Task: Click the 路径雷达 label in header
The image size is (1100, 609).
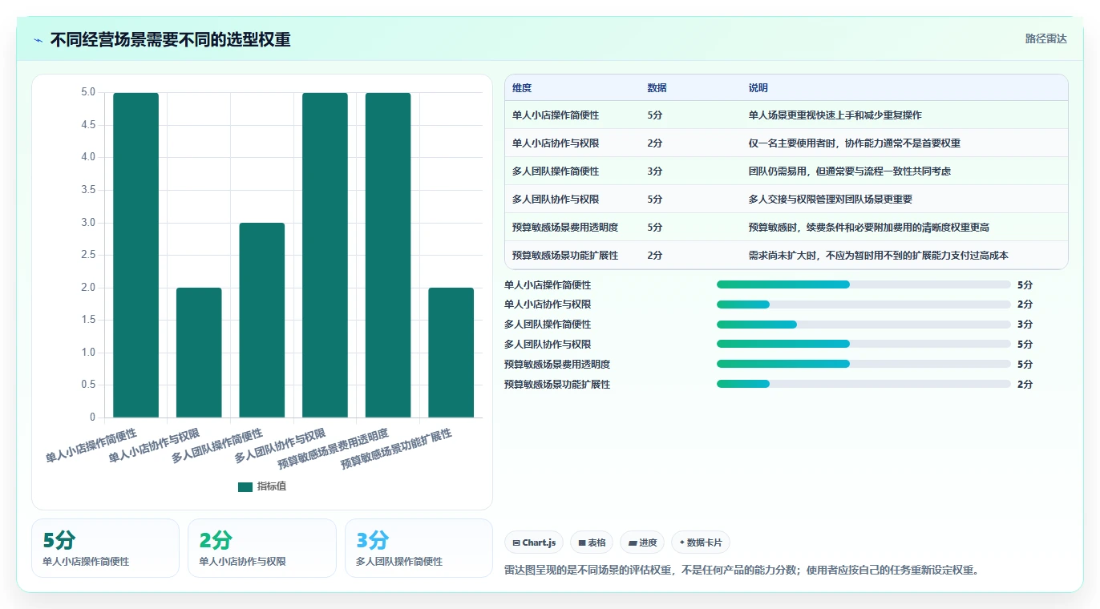Action: (x=1045, y=38)
